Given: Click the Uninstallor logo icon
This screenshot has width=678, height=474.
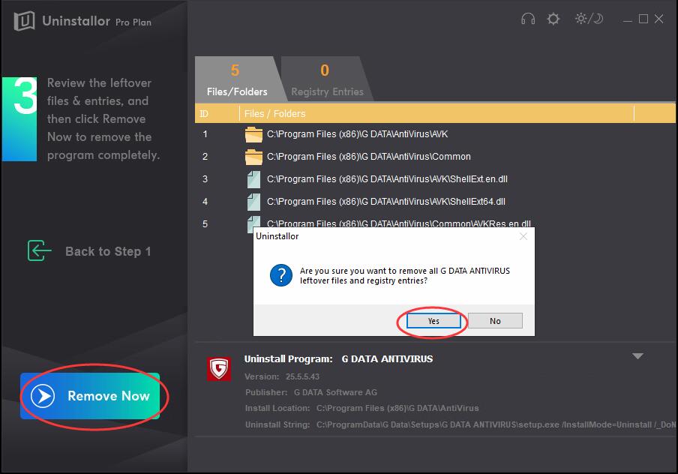Looking at the screenshot, I should [24, 20].
